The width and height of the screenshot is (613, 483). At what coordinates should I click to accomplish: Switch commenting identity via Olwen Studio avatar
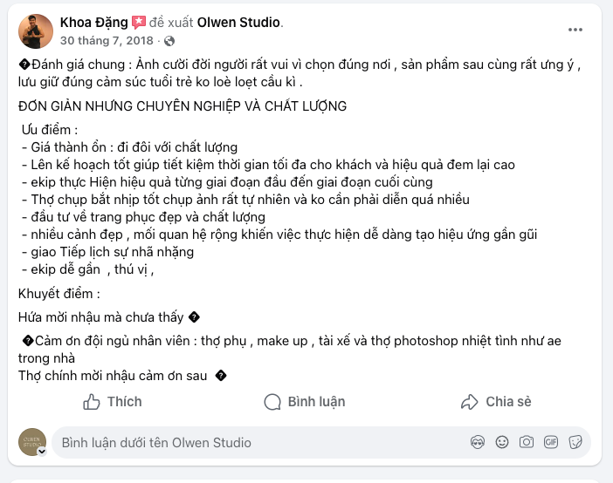(33, 442)
